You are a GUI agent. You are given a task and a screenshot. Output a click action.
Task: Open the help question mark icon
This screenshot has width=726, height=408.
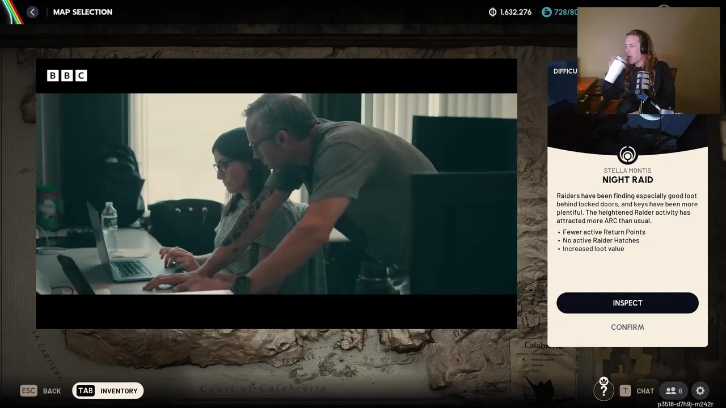[603, 389]
